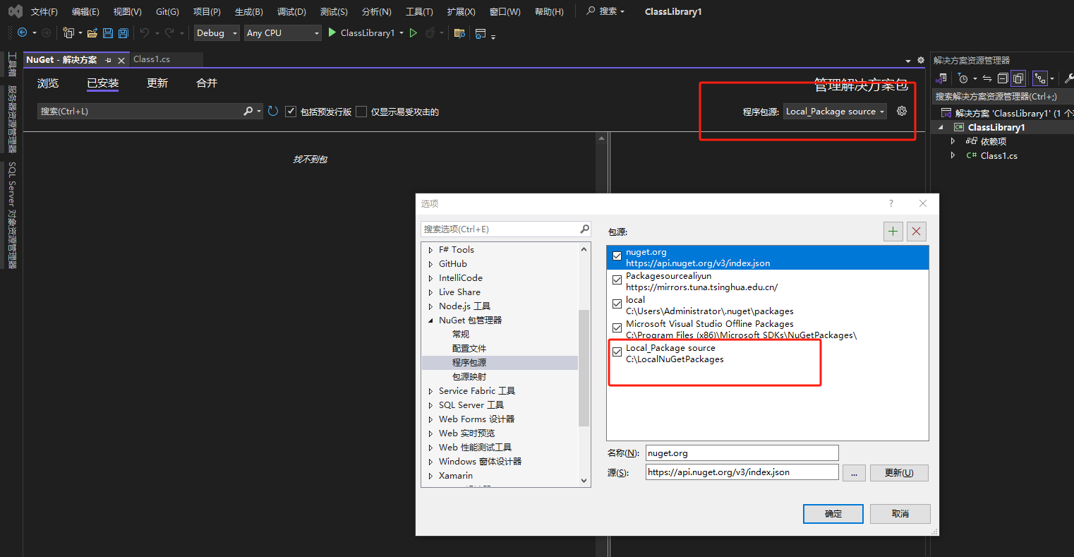Click browse ellipsis button beside source field
The height and width of the screenshot is (557, 1074).
tap(854, 472)
